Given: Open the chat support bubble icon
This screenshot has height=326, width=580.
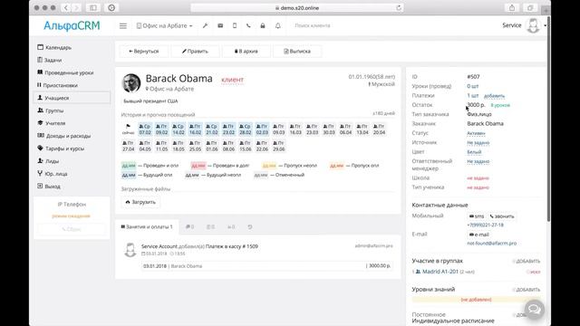Looking at the screenshot, I should pyautogui.click(x=534, y=309).
